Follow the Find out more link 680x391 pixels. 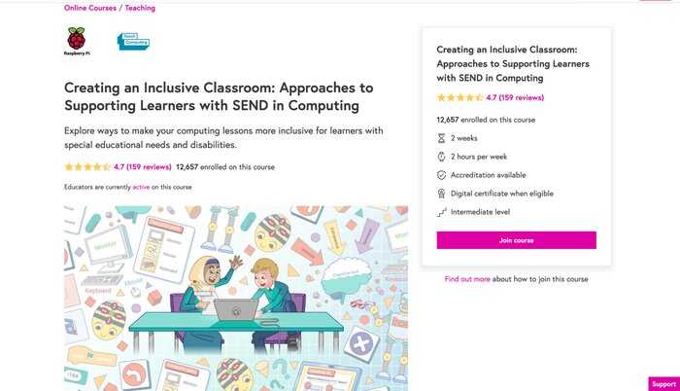click(467, 279)
